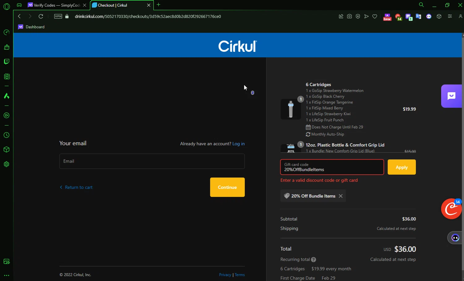Click the Gift card code field
Viewport: 464px width, 281px height.
(332, 167)
